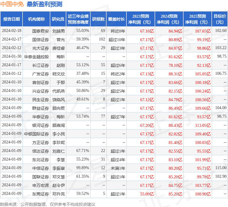Image resolution: width=228 pixels, height=207 pixels.
Task: Click the 115.00 target price cell
Action: click(x=221, y=168)
